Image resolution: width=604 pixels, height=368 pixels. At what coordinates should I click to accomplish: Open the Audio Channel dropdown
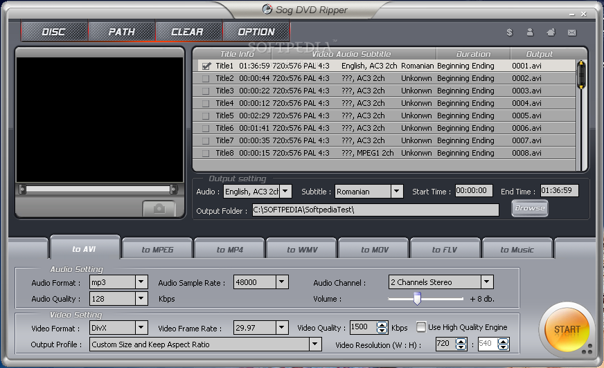click(487, 282)
